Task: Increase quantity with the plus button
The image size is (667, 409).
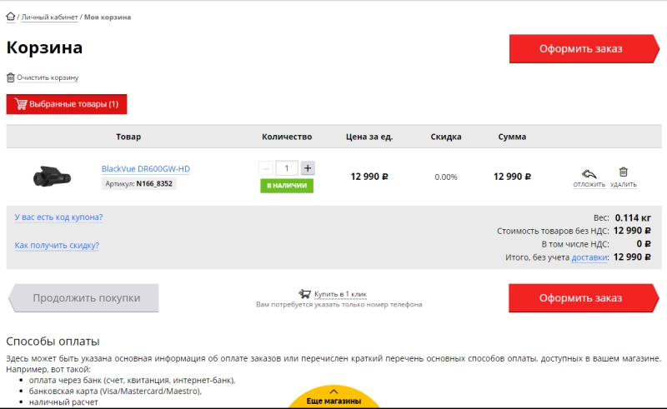Action: (308, 168)
